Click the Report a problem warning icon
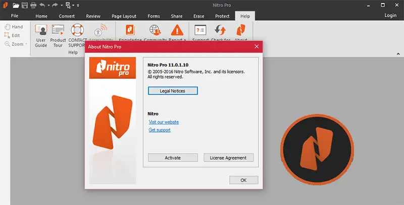This screenshot has width=404, height=205. (177, 30)
